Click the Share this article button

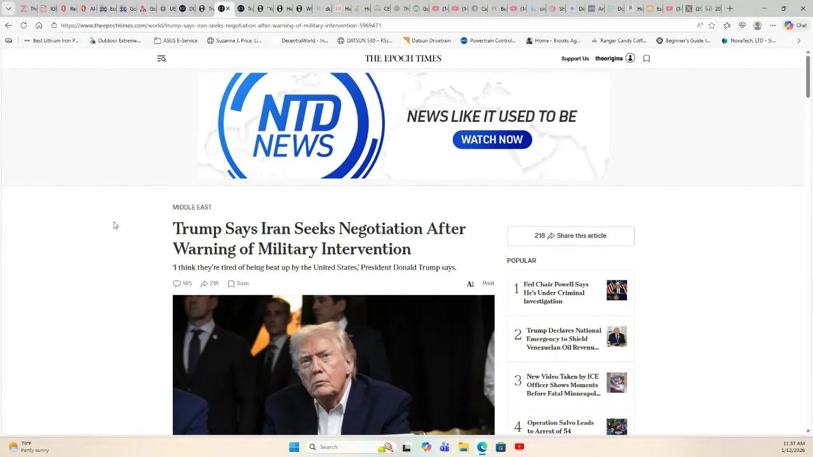(570, 235)
